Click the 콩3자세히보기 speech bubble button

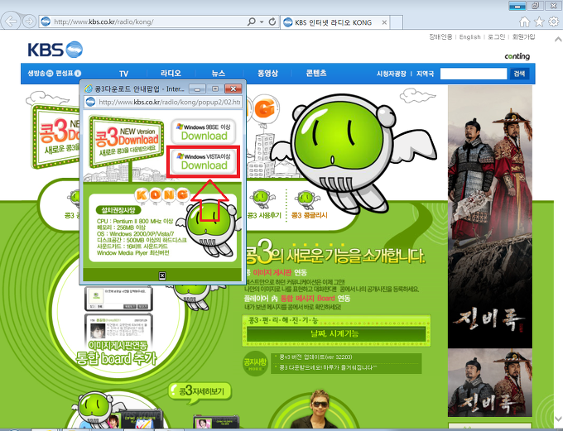coord(200,391)
